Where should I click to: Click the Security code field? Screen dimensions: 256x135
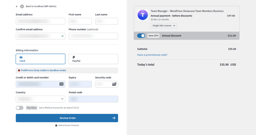[x=106, y=84]
